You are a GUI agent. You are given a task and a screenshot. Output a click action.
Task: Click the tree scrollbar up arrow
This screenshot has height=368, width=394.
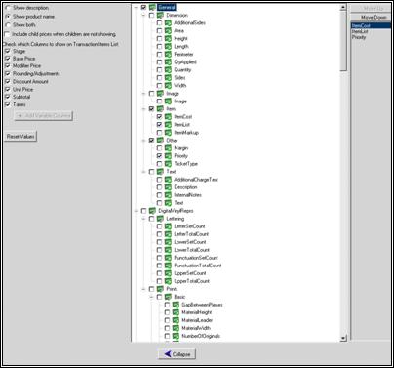pyautogui.click(x=343, y=7)
